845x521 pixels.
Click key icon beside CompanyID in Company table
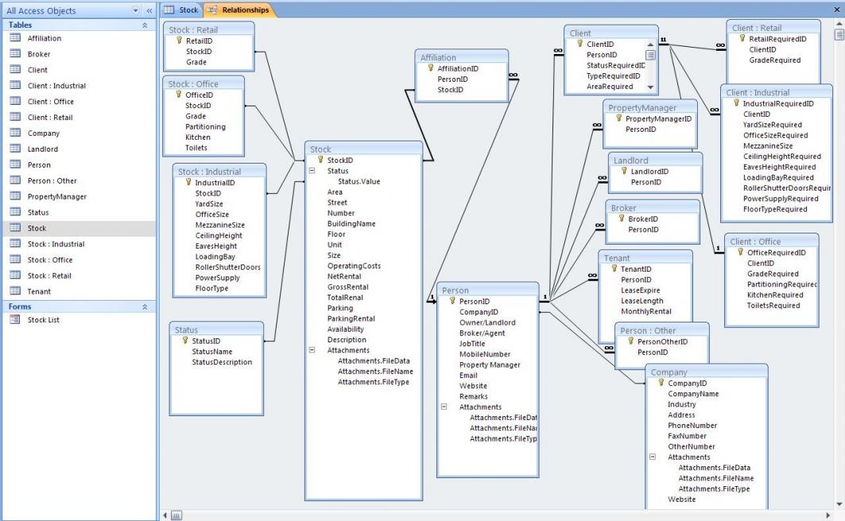pyautogui.click(x=661, y=382)
